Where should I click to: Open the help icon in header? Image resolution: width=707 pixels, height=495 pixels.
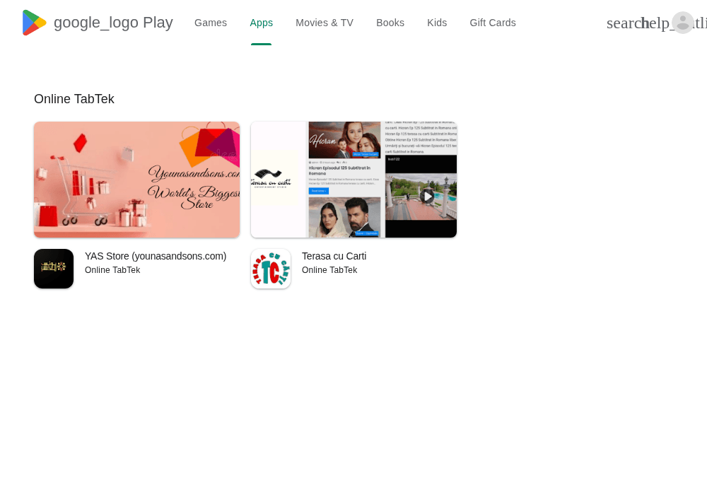coord(657,23)
